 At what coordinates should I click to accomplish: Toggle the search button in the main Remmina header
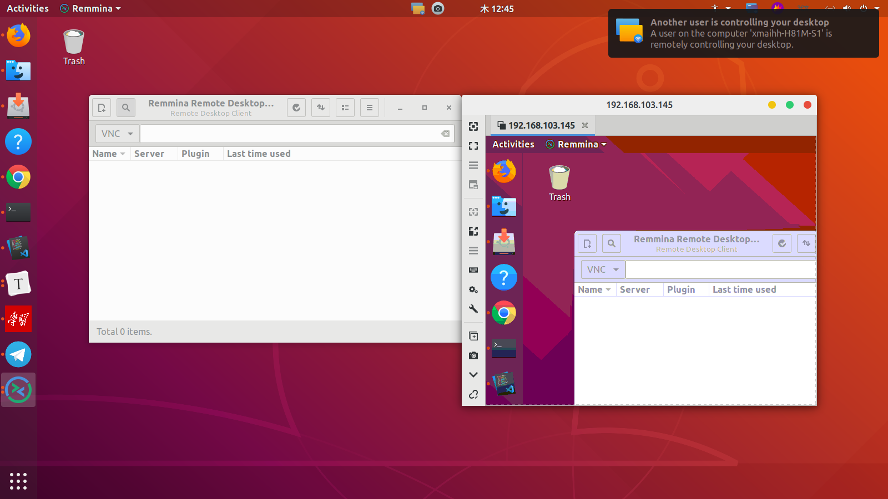tap(126, 108)
